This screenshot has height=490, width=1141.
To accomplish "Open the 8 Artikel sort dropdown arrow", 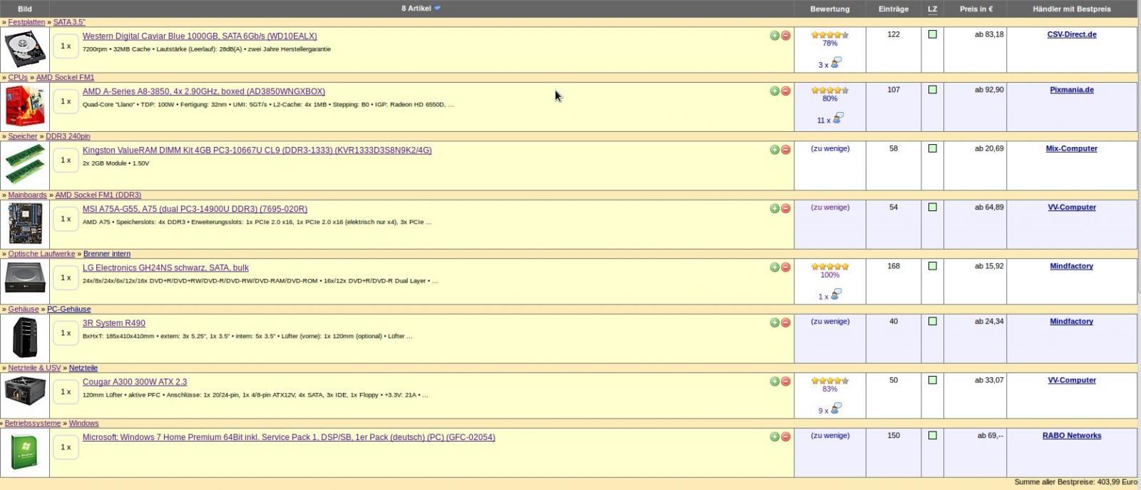I will [437, 9].
